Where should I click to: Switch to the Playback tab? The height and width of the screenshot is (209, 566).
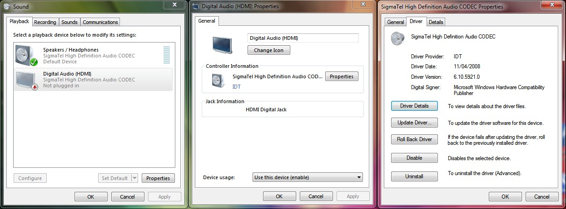pyautogui.click(x=20, y=21)
